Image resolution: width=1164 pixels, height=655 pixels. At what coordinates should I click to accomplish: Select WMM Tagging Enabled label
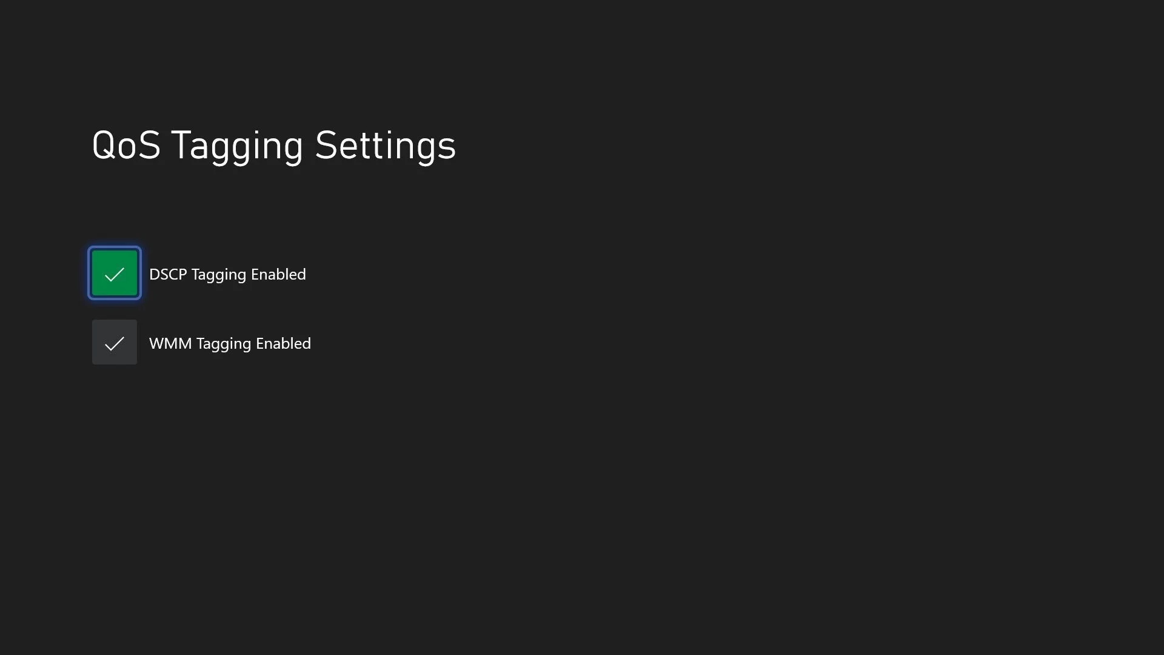click(229, 342)
